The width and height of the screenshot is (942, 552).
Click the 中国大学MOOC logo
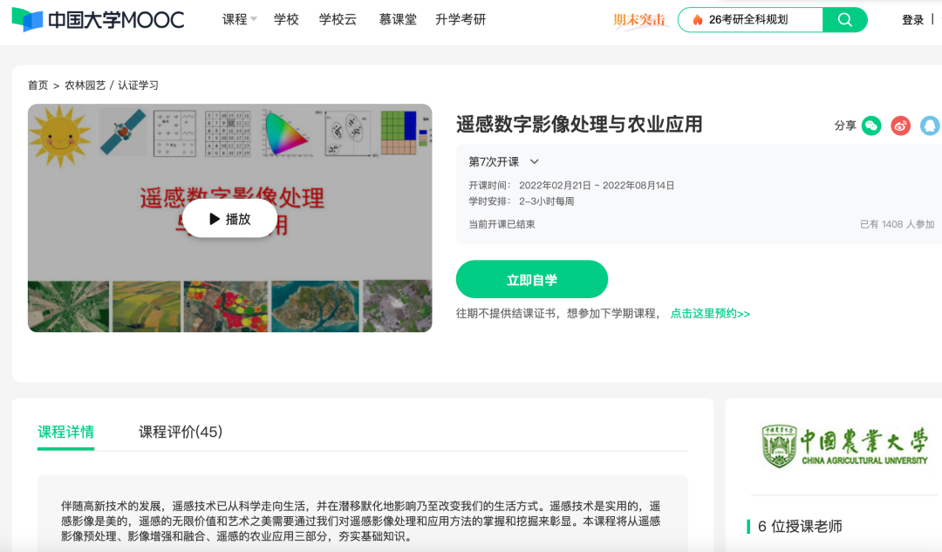click(x=98, y=20)
